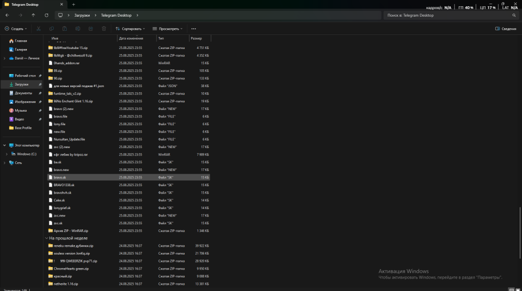522x291 pixels.
Task: Collapse the На прошлой неделе group
Action: coord(46,238)
